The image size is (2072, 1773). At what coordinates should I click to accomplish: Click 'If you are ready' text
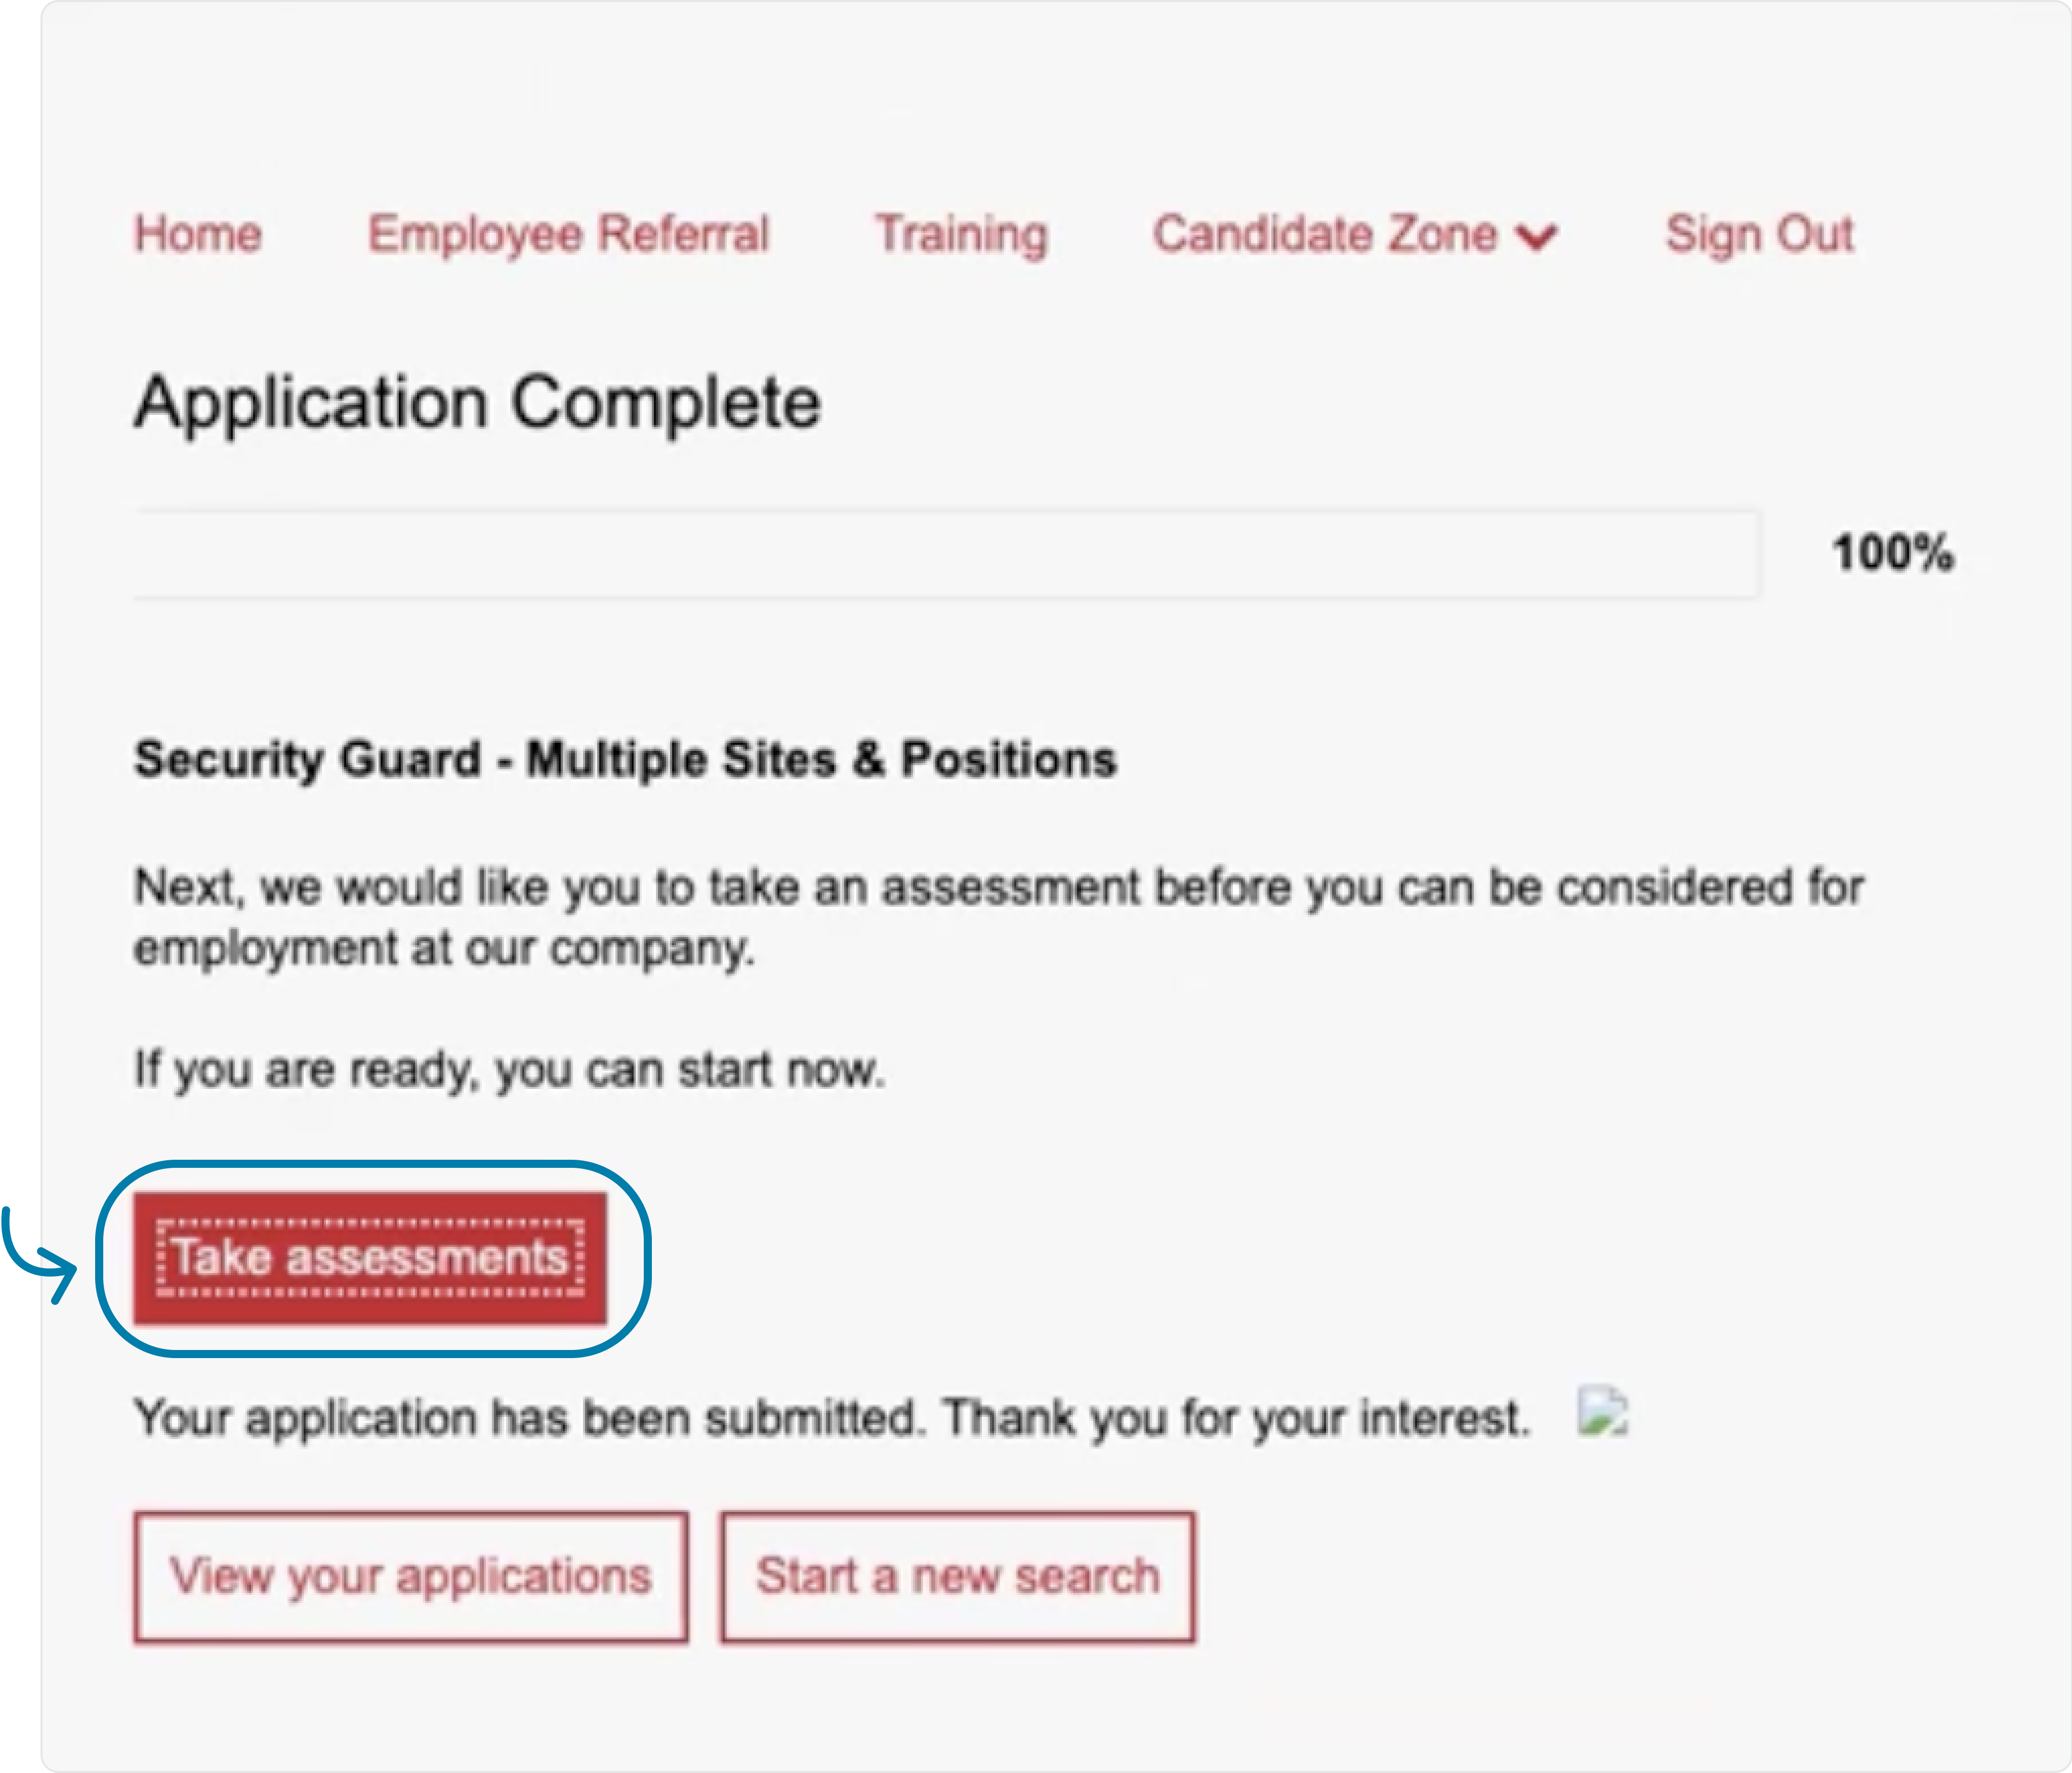point(509,1070)
